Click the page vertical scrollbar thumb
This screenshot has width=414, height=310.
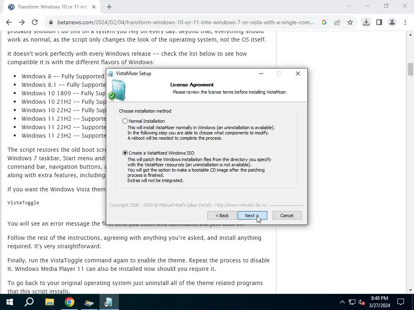coord(410,69)
